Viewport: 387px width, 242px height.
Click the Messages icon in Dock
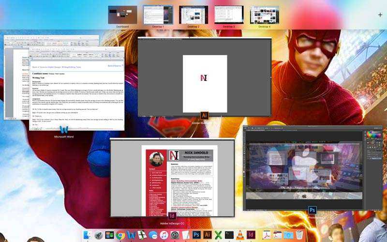[x=153, y=235]
